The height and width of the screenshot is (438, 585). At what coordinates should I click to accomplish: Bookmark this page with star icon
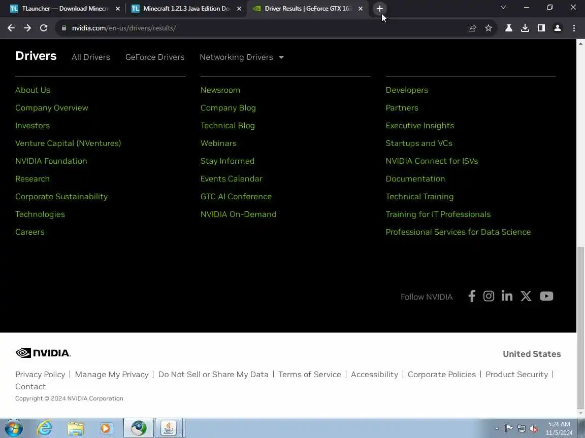(x=488, y=28)
